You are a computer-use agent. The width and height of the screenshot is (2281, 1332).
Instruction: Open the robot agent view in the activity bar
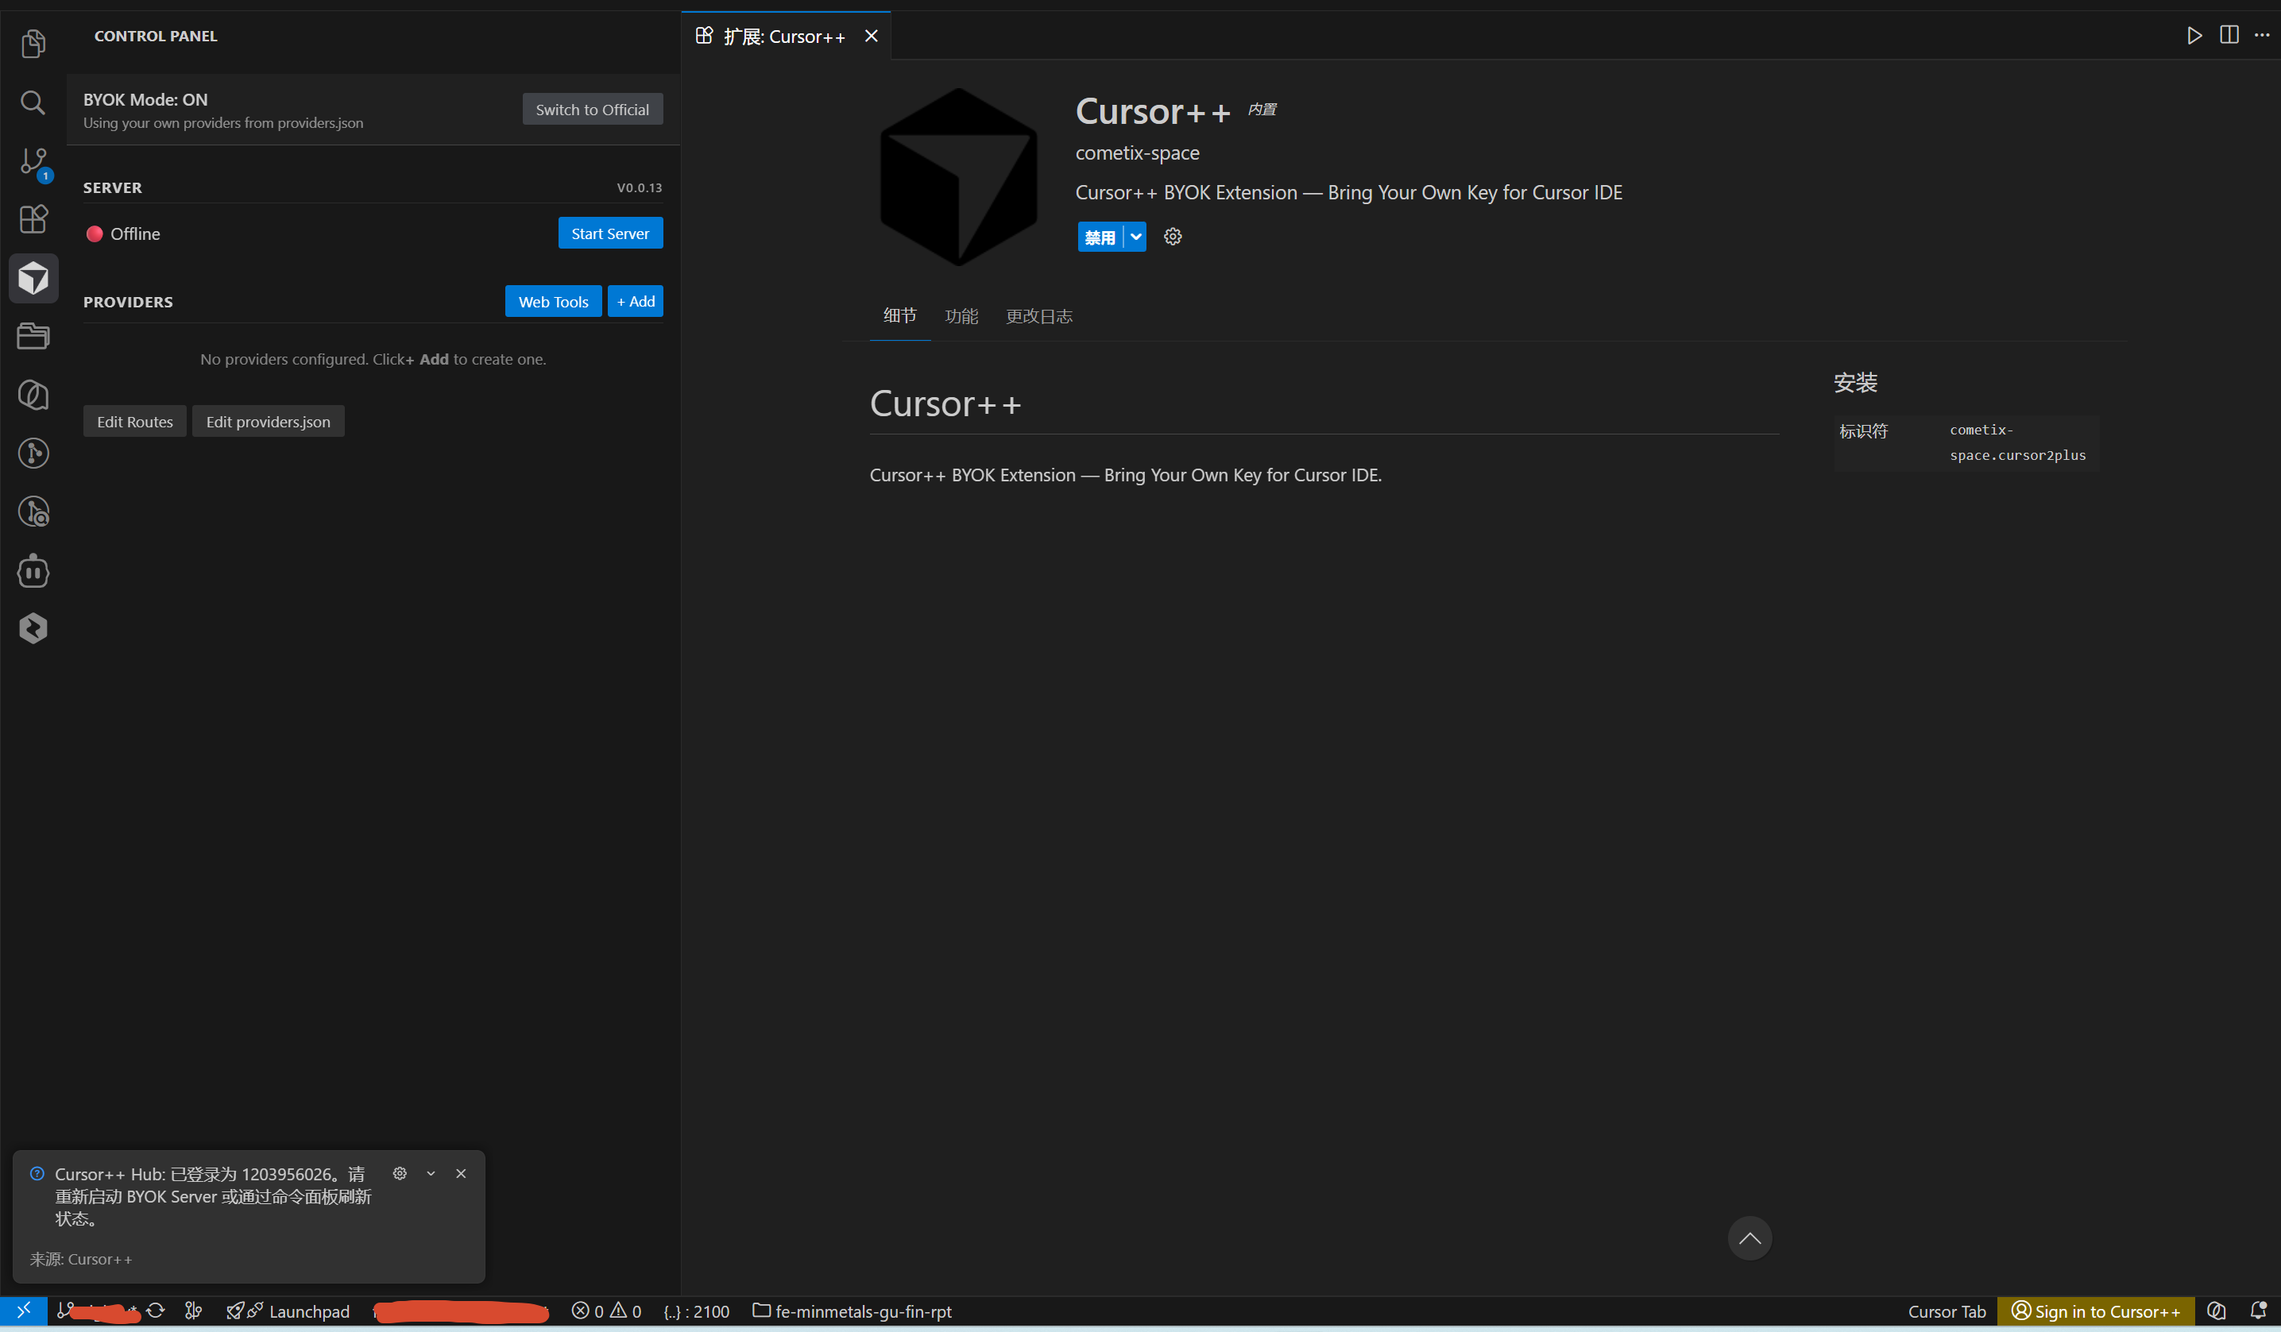(x=33, y=571)
